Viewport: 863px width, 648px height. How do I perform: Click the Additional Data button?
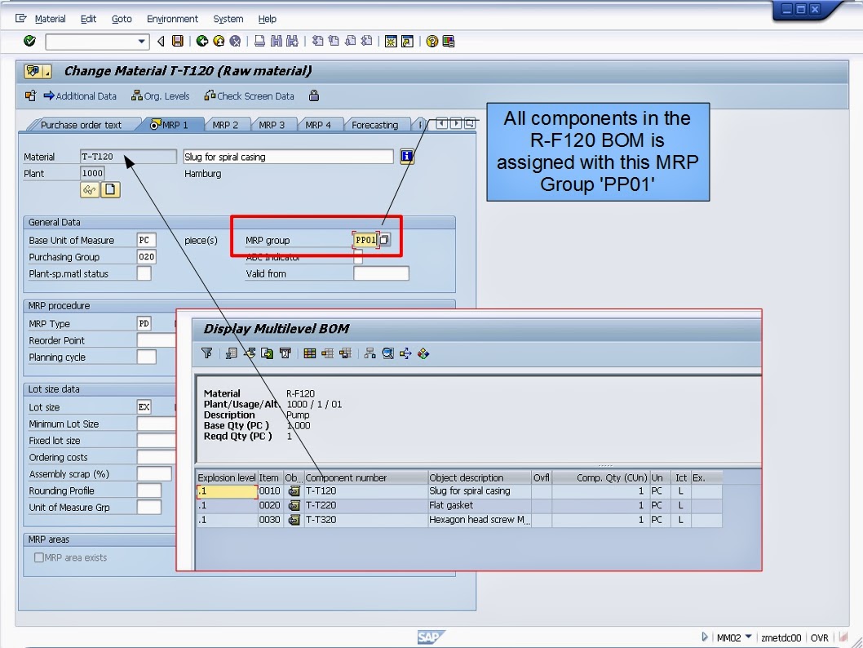[x=81, y=95]
